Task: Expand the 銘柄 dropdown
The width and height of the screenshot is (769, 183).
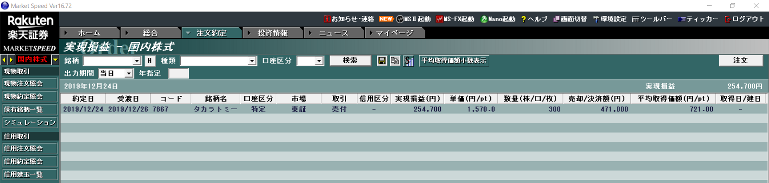Action: 137,61
